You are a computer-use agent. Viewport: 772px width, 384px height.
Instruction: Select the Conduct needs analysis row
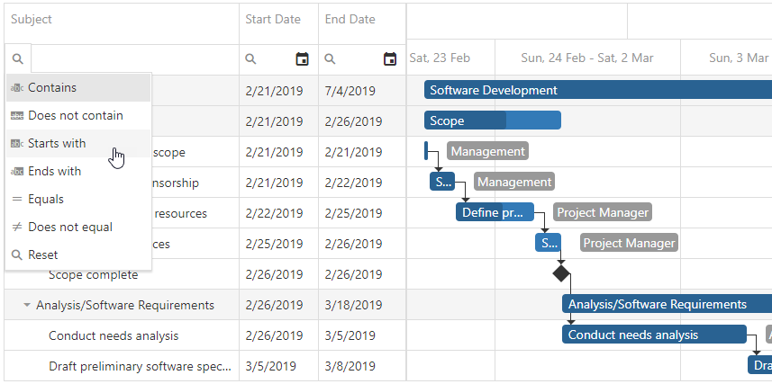114,336
